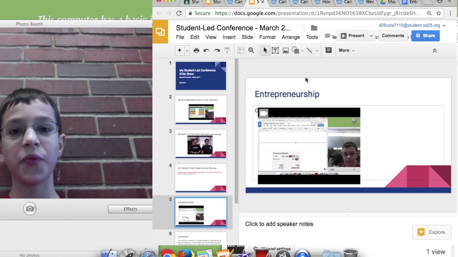The width and height of the screenshot is (458, 257).
Task: Click the blue Share button
Action: tap(425, 36)
